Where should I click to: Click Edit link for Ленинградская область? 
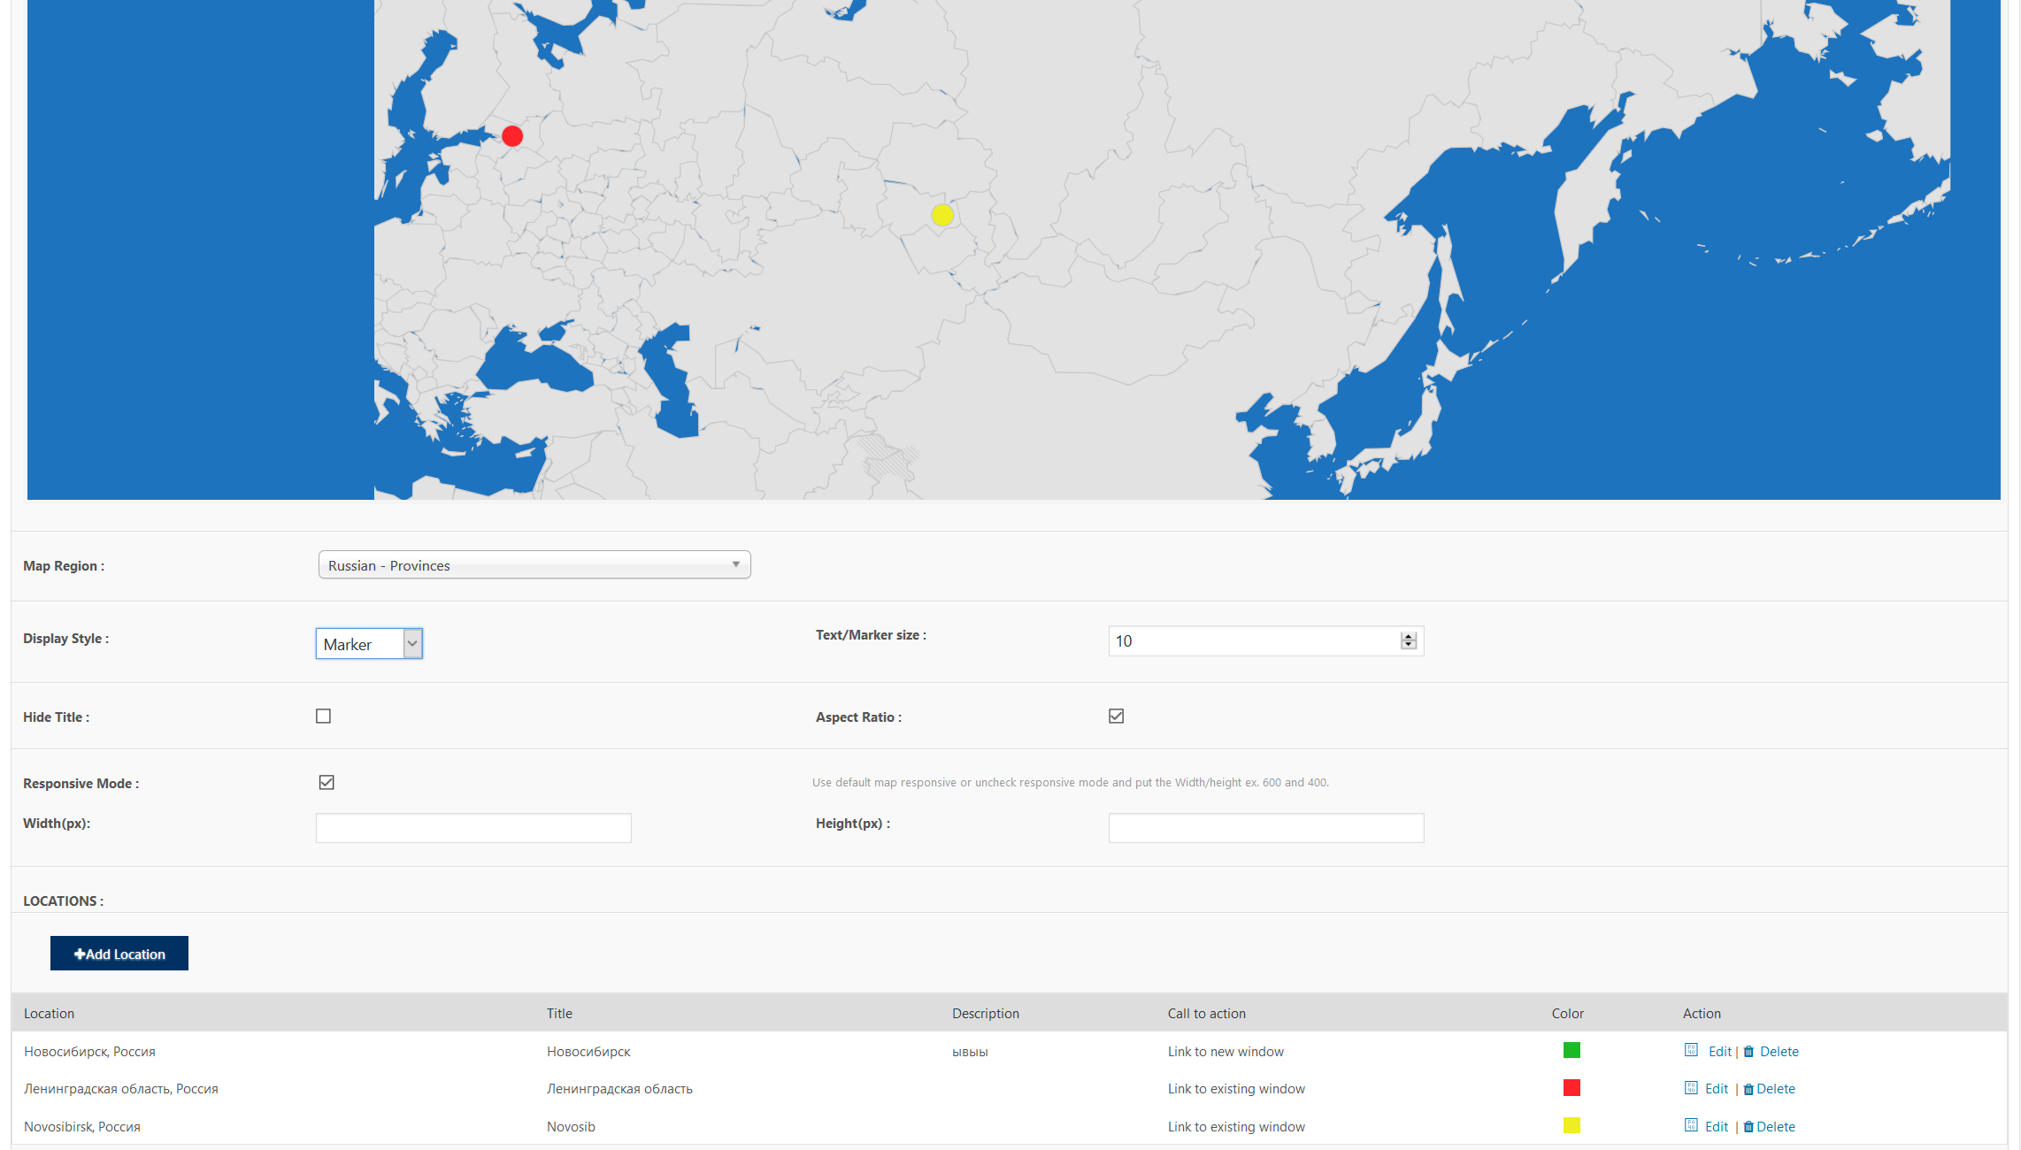click(1716, 1089)
